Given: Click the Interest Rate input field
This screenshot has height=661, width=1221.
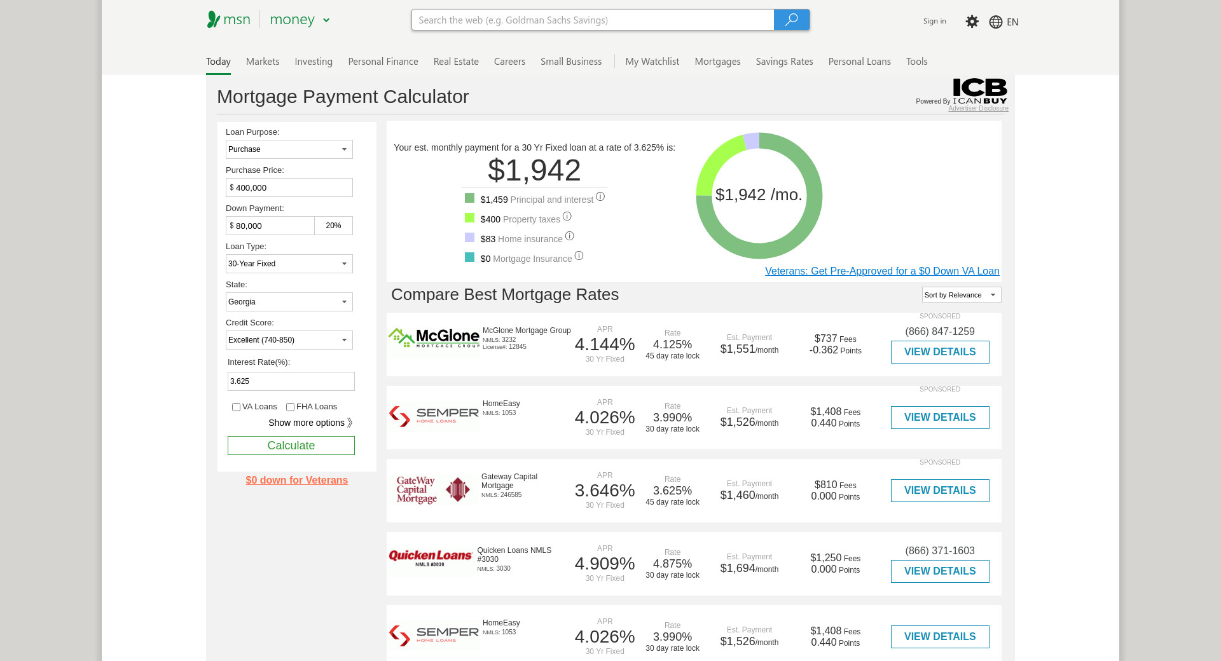Looking at the screenshot, I should 291,381.
